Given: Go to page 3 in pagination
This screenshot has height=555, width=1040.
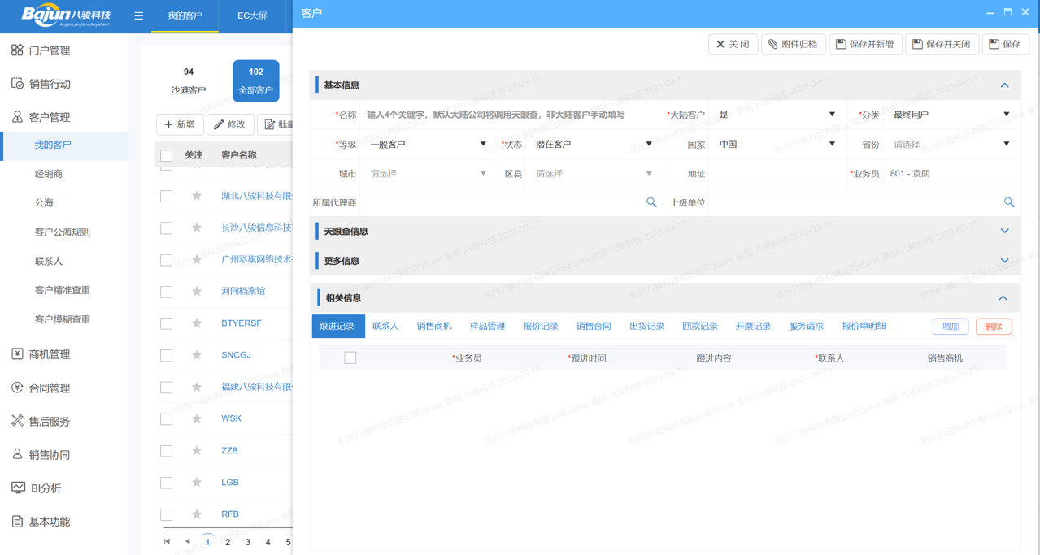Looking at the screenshot, I should click(x=247, y=541).
